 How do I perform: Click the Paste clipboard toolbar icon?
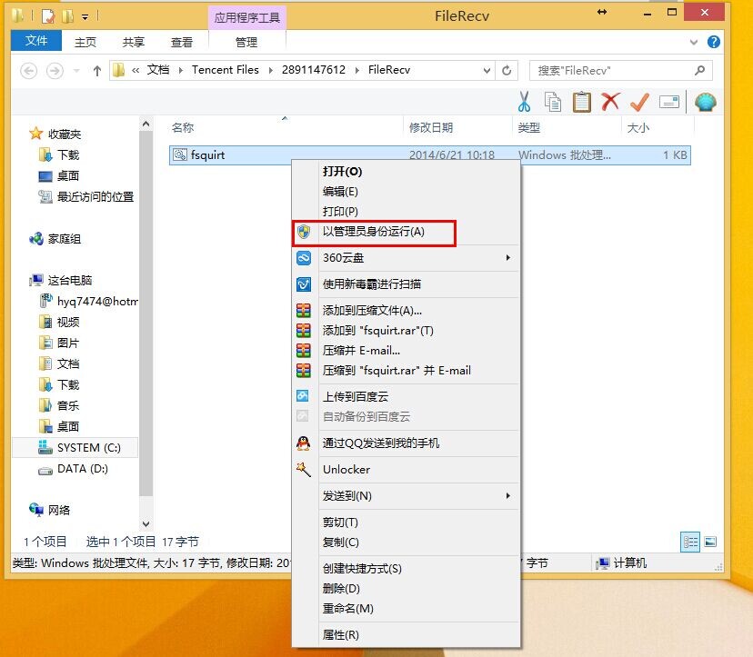pyautogui.click(x=581, y=102)
